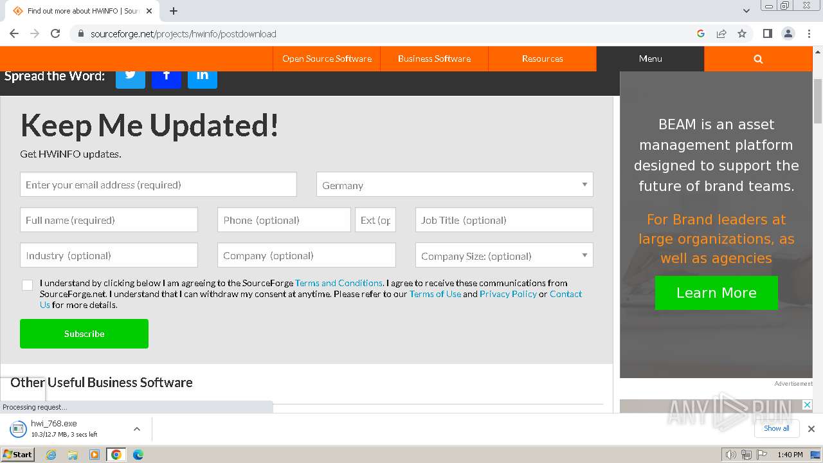Viewport: 823px width, 463px height.
Task: Open the Terms of Use link
Action: click(435, 294)
